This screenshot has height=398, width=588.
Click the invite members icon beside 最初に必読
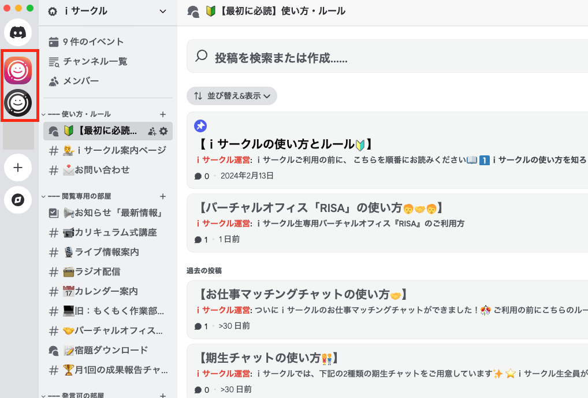(x=152, y=131)
